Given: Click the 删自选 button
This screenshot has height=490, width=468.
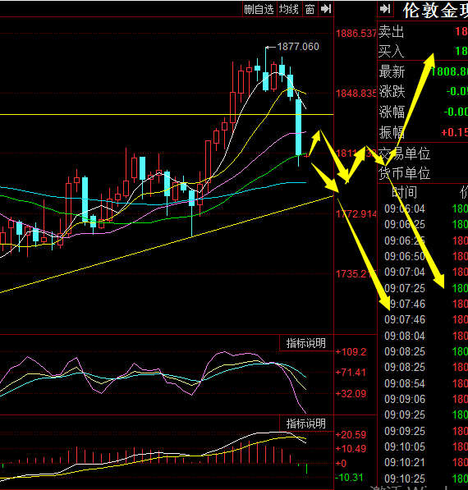Looking at the screenshot, I should tap(259, 9).
